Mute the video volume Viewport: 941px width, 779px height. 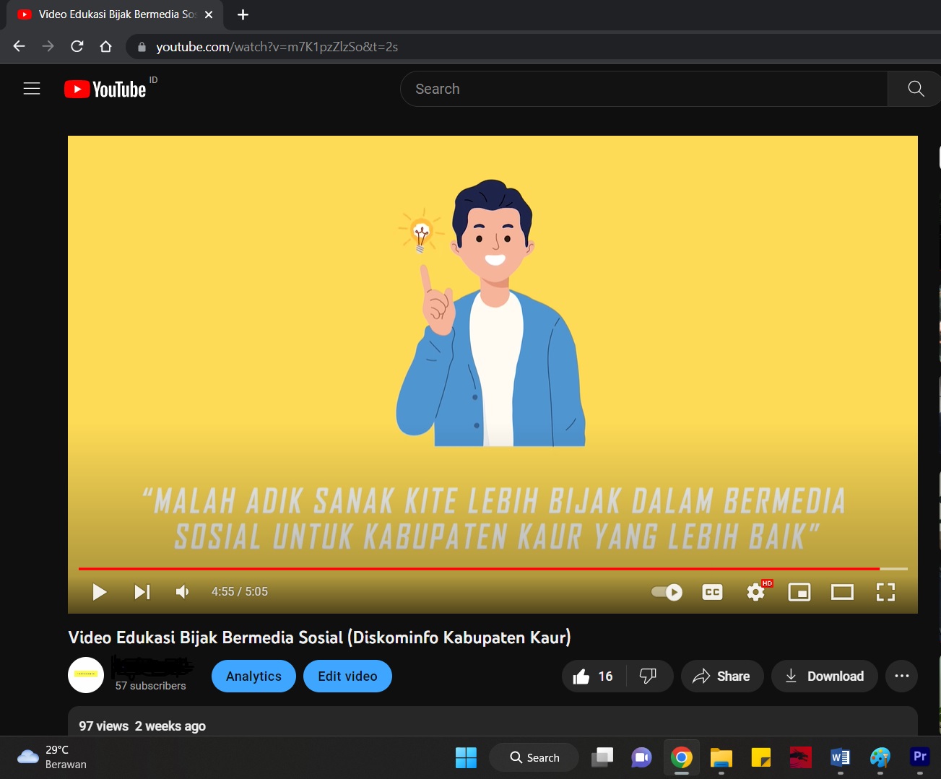(183, 592)
